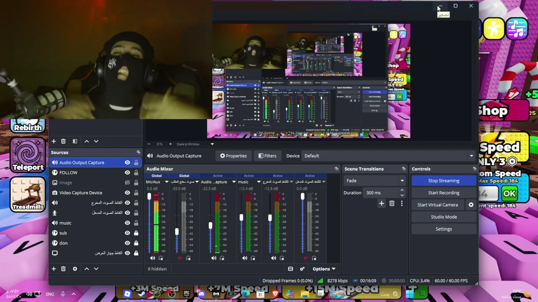Click Start Recording

point(444,193)
